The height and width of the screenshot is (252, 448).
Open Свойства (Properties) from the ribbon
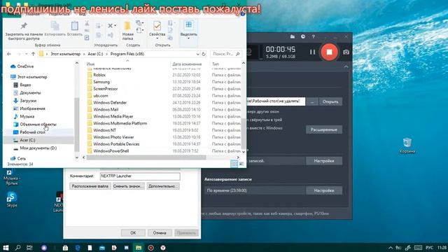(x=157, y=29)
